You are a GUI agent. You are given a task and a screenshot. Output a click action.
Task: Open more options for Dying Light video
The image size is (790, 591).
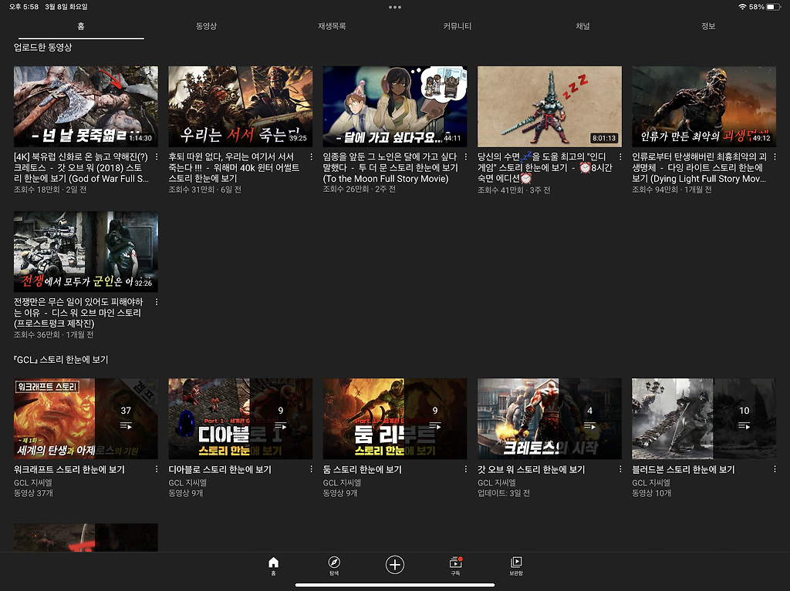click(775, 156)
